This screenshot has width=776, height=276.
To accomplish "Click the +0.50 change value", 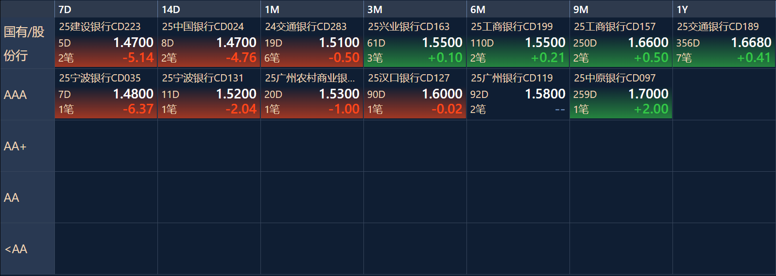I will pos(651,58).
